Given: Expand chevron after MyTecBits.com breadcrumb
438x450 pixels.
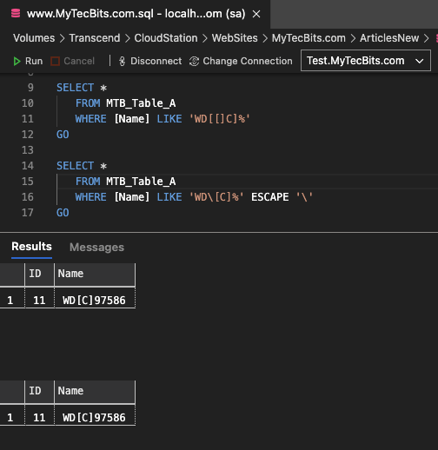Looking at the screenshot, I should click(353, 38).
